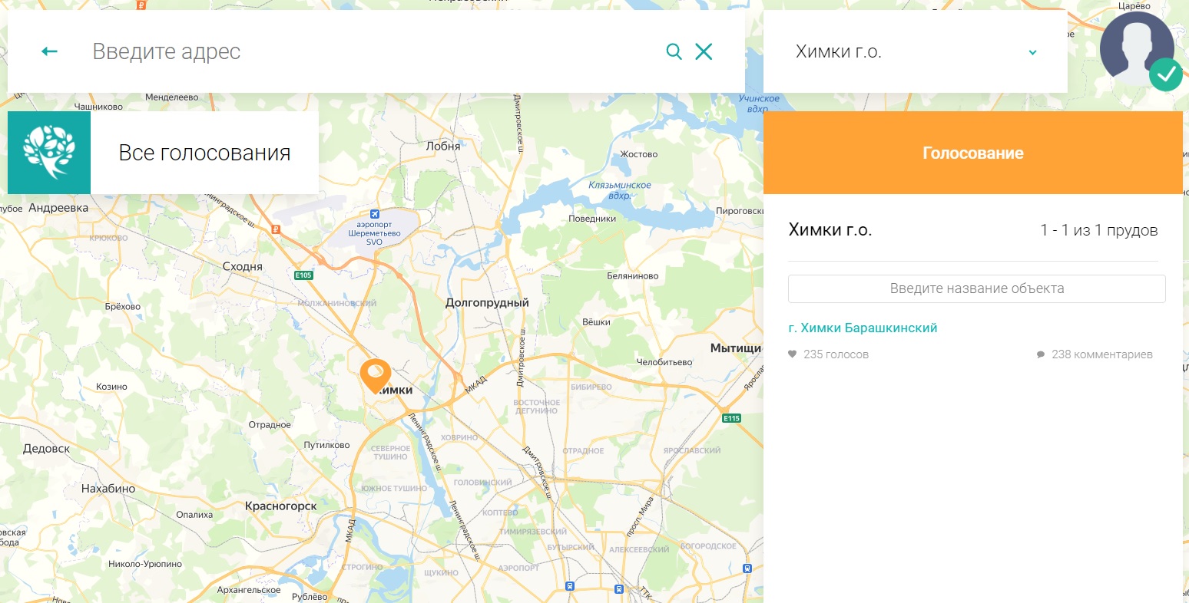Image resolution: width=1189 pixels, height=603 pixels.
Task: Click the 'Нахабино' map label
Action: click(108, 488)
